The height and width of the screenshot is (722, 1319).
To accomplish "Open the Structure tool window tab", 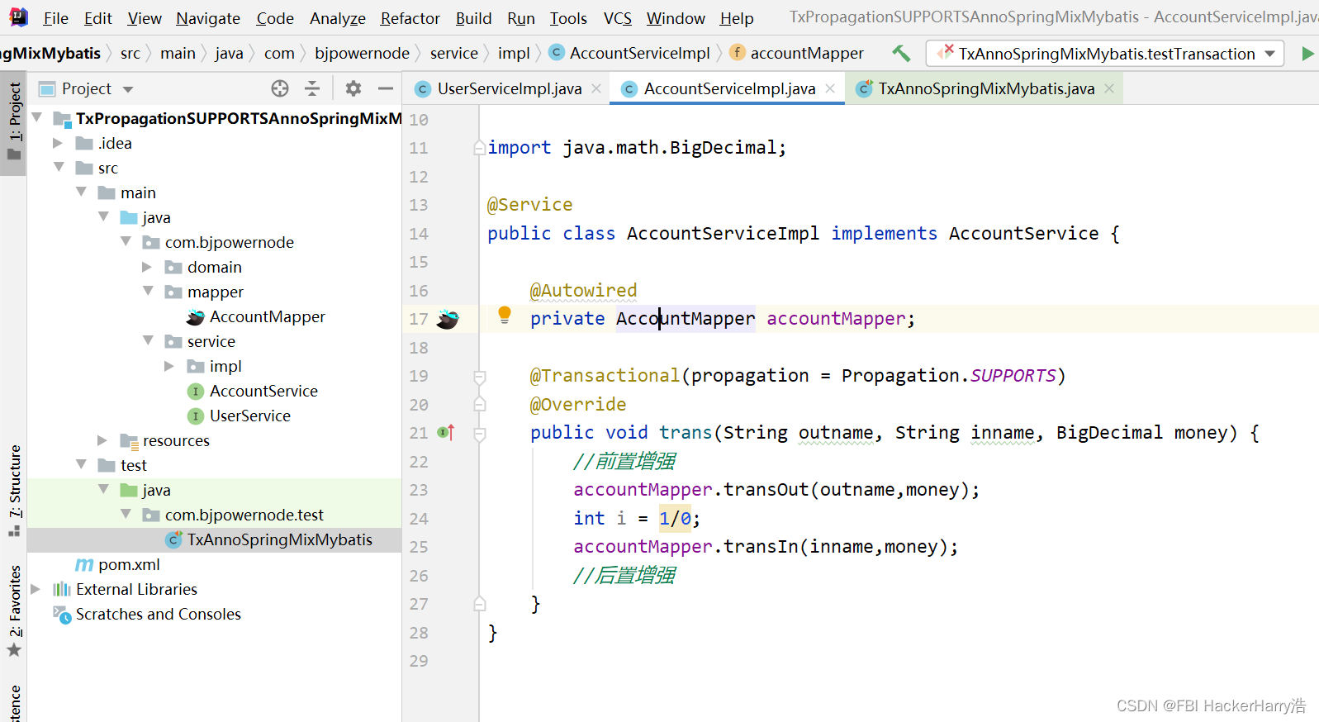I will coord(14,490).
